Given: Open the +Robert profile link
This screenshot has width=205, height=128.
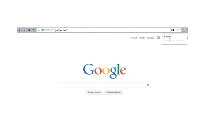Looking at the screenshot, I should [133, 38].
